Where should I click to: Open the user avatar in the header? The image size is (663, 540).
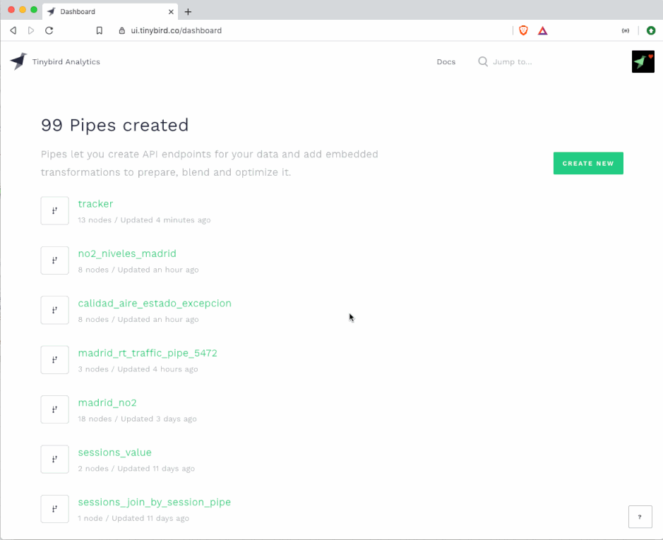(x=643, y=61)
